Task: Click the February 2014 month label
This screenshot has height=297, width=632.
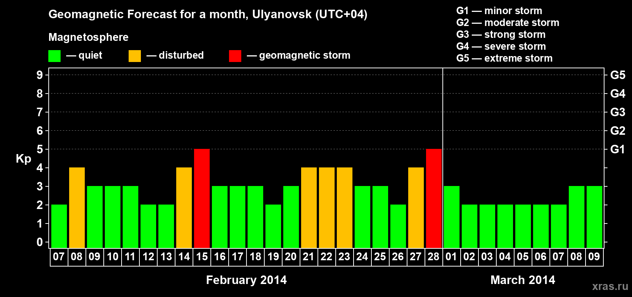Action: coord(246,280)
